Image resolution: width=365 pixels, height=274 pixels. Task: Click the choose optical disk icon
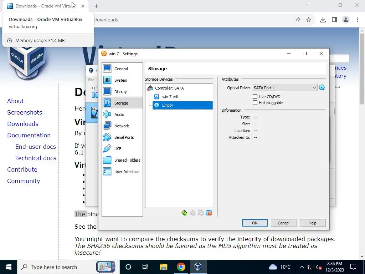point(322,88)
